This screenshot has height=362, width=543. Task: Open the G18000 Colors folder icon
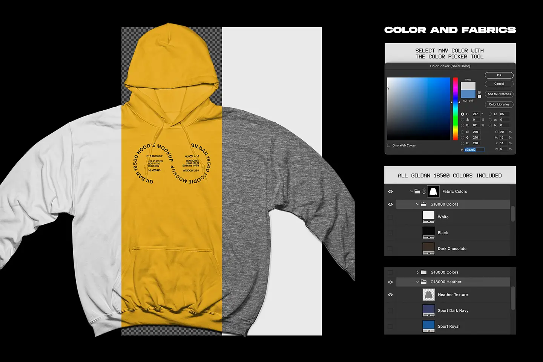424,204
